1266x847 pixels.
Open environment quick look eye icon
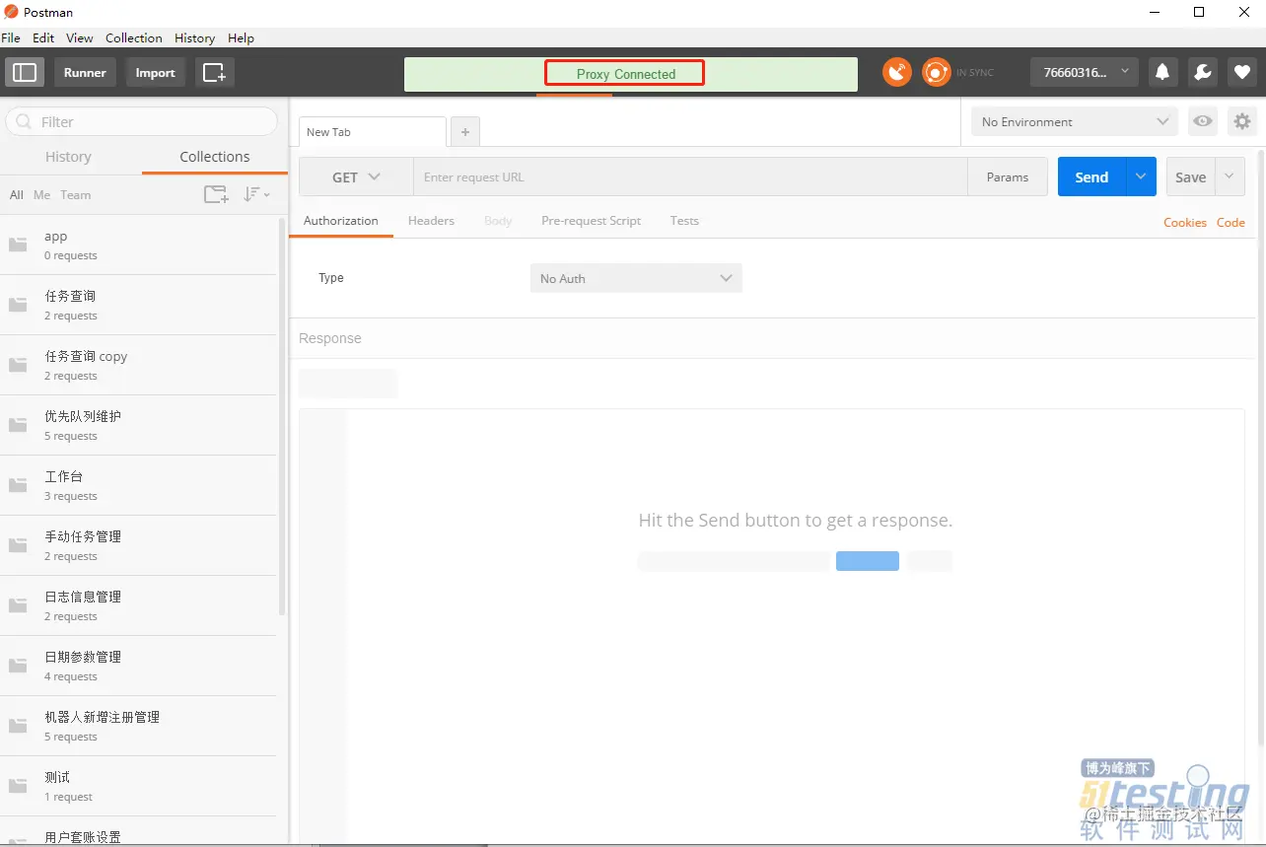1202,121
